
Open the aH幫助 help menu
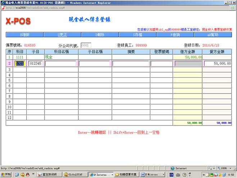[213, 35]
